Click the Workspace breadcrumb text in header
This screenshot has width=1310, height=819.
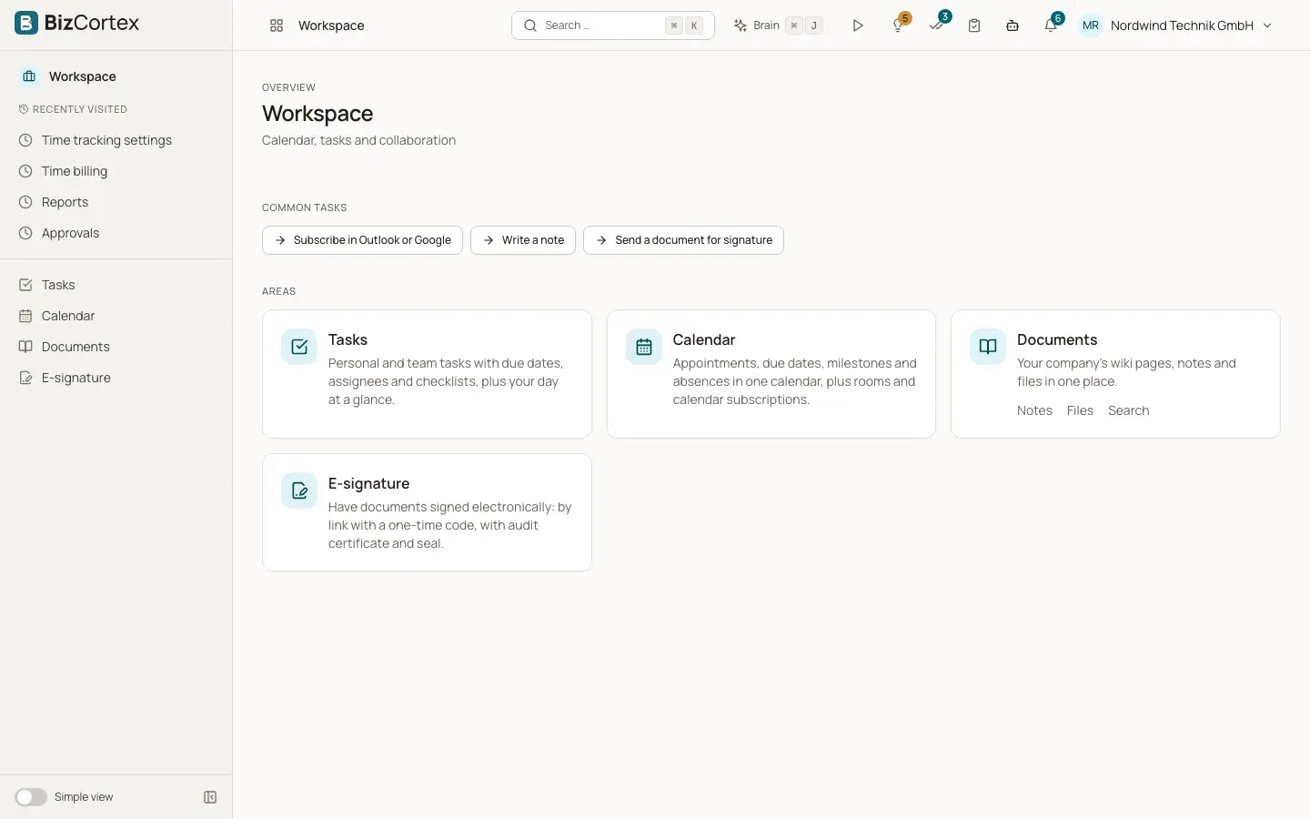click(x=331, y=25)
